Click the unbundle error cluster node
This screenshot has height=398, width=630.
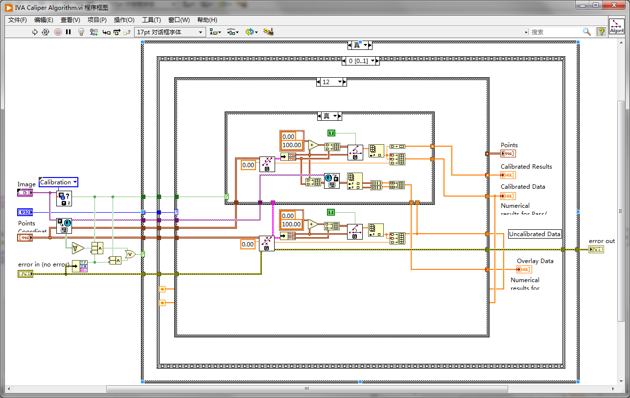coord(79,266)
